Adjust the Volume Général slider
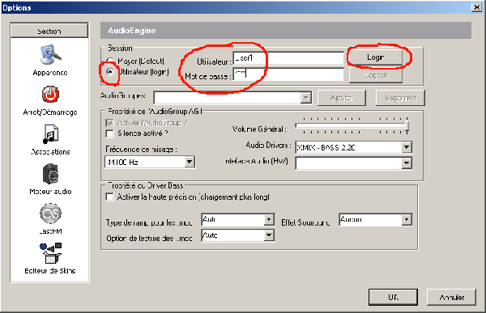Screen dimensions: 486x313 pos(407,125)
